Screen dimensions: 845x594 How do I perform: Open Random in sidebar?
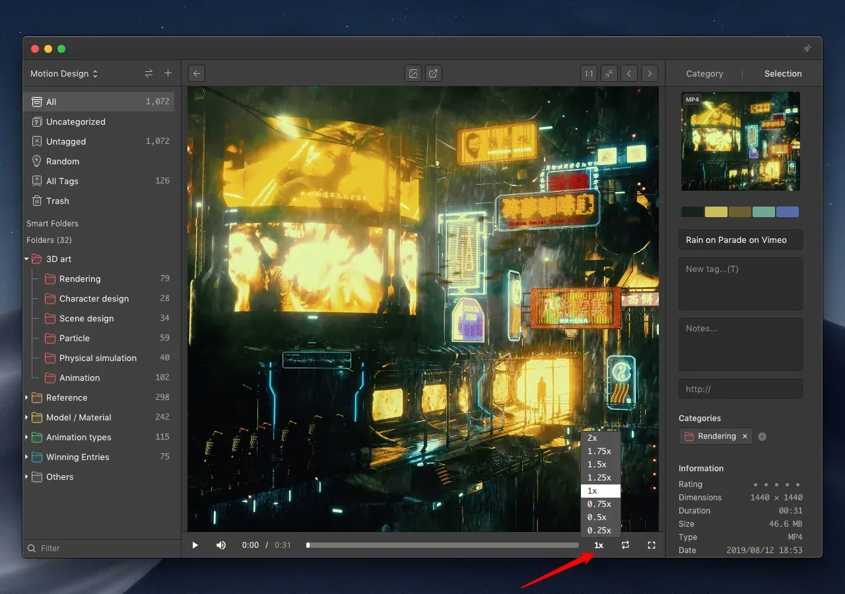(100, 161)
